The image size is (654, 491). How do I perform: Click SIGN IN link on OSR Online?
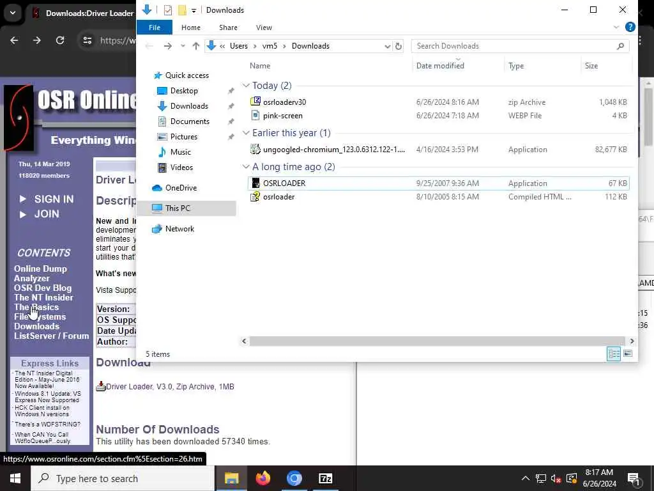(54, 199)
